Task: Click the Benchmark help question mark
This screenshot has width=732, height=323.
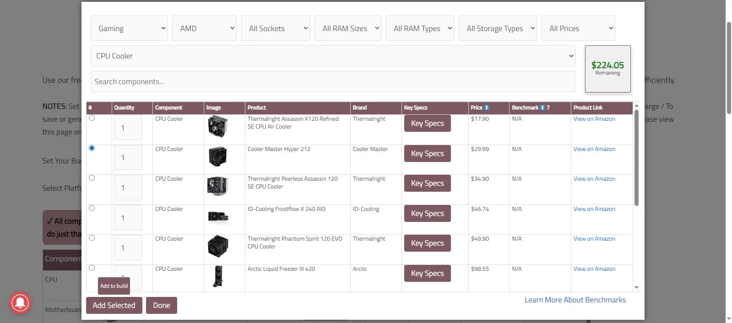Action: [x=548, y=108]
